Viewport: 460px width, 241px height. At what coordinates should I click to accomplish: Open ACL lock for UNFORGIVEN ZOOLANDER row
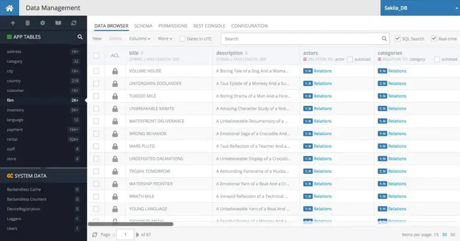pos(115,84)
